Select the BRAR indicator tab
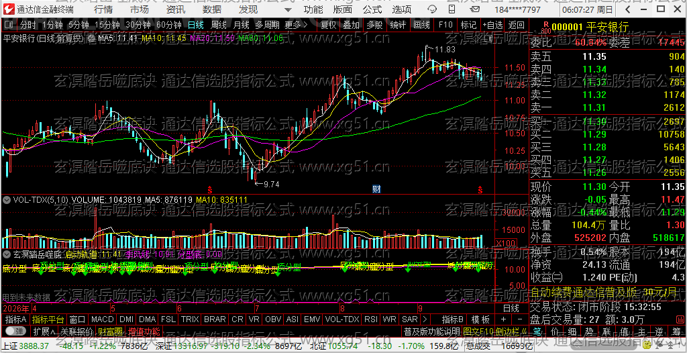The width and height of the screenshot is (687, 353). point(215,319)
